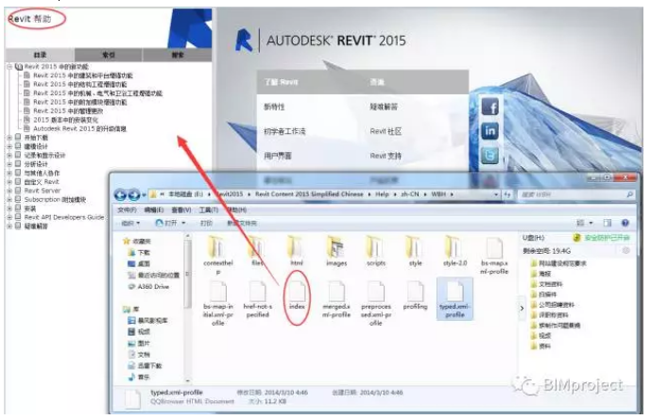Open the 查看(V) menu
Screen dimensions: 651x420
click(x=181, y=210)
